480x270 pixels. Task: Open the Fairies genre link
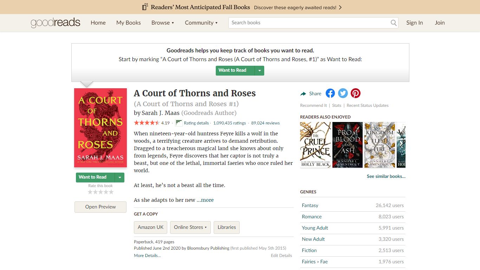309,262
